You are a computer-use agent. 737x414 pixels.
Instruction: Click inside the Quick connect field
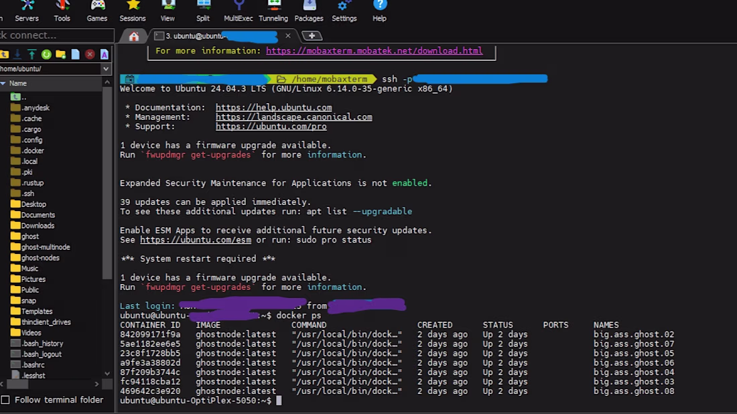pyautogui.click(x=56, y=36)
